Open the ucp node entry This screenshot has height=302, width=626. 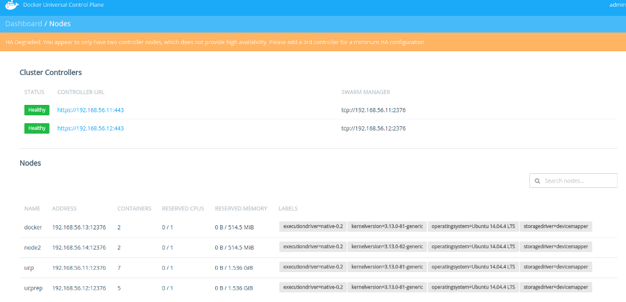click(x=29, y=267)
